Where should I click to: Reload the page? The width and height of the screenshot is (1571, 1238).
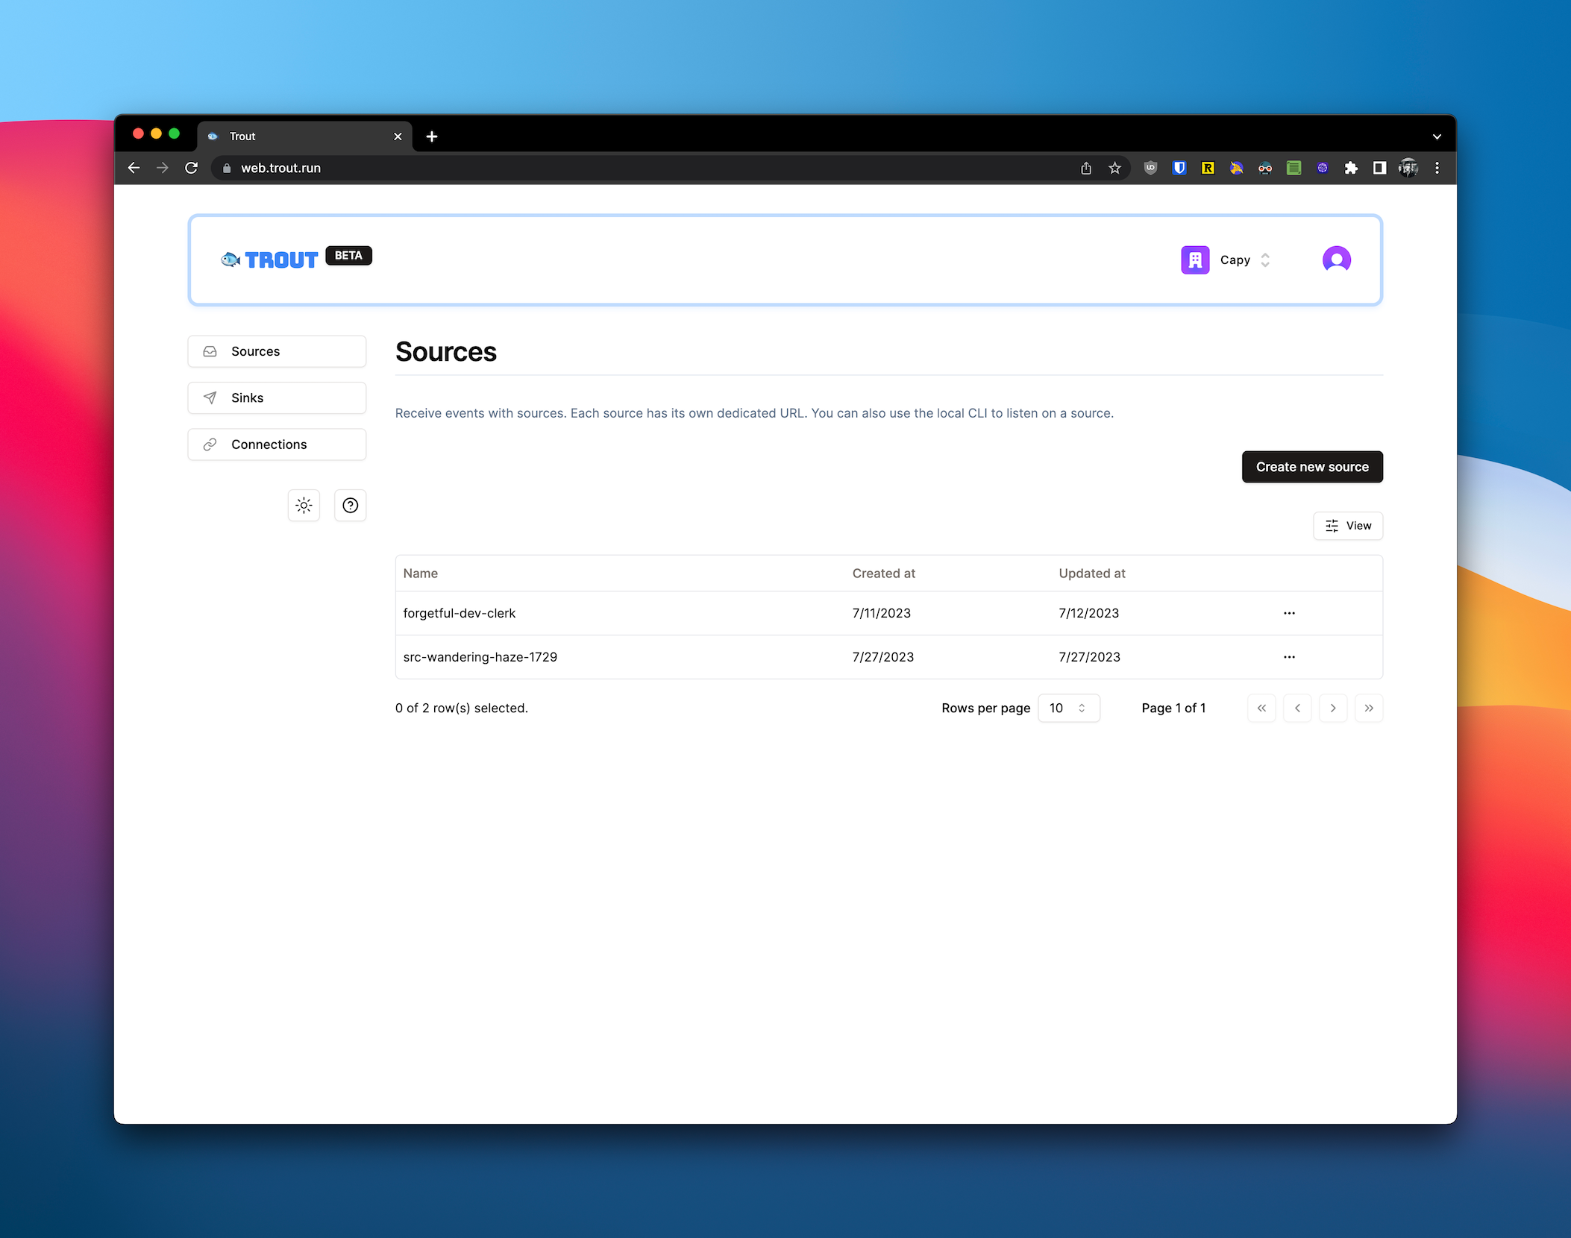pos(192,168)
